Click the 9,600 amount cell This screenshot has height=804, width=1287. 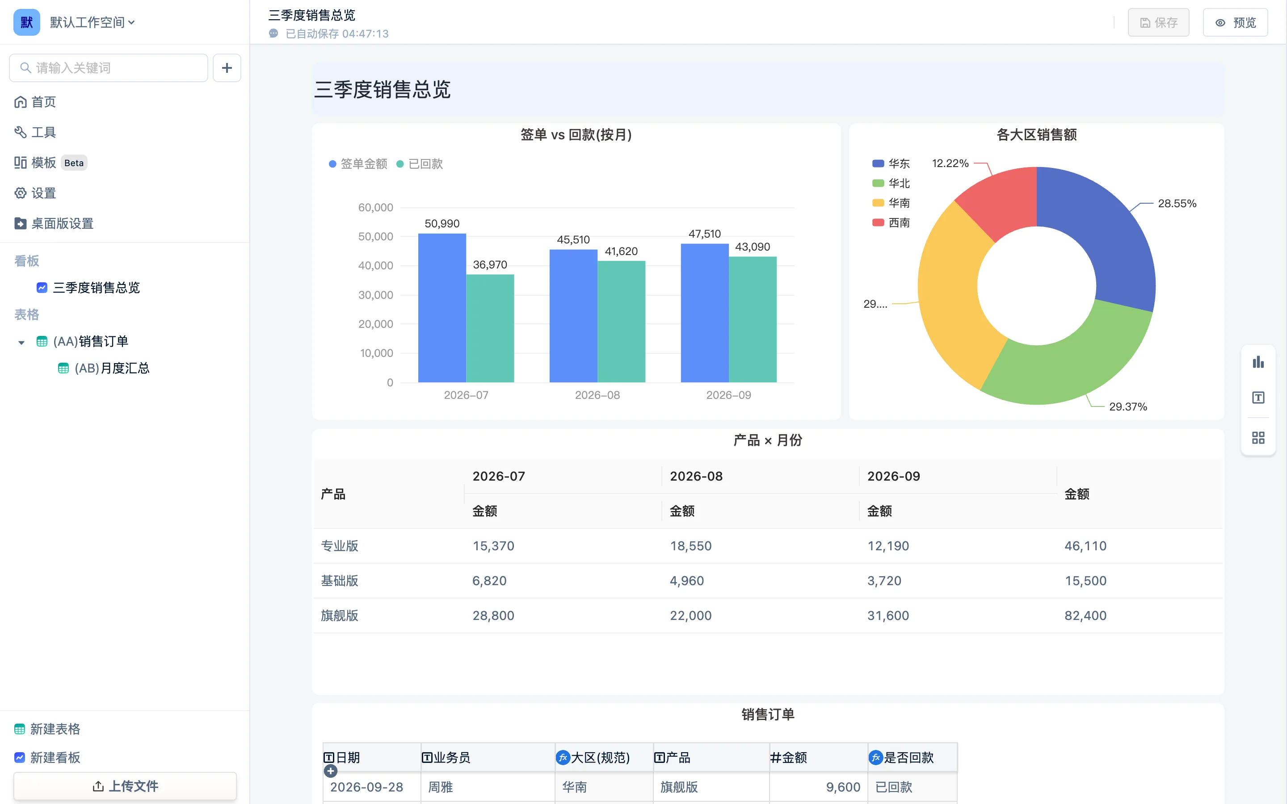tap(819, 787)
